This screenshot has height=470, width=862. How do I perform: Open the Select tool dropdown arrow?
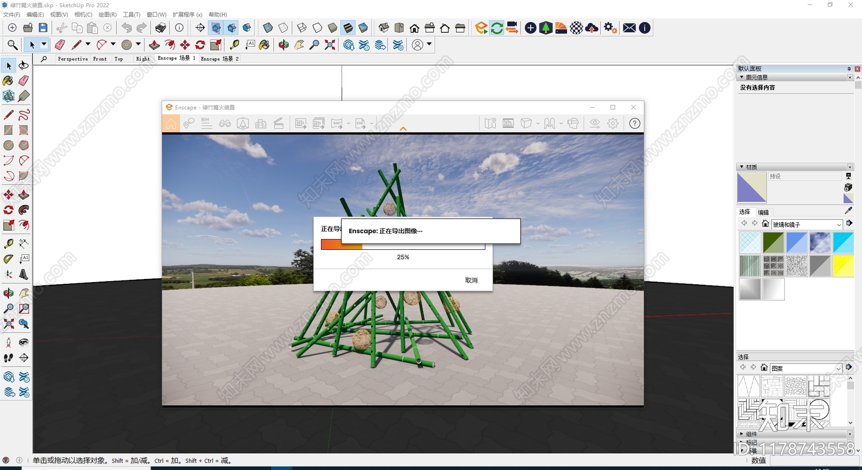tap(44, 45)
